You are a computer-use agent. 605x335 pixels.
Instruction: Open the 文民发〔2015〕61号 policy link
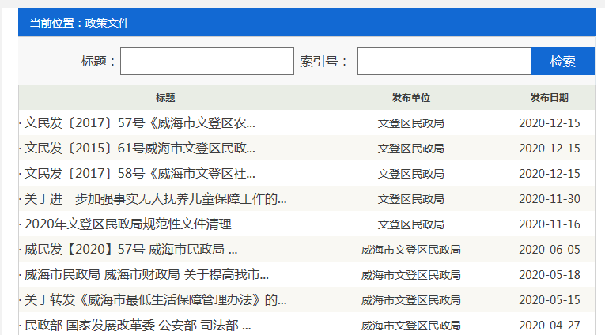140,149
